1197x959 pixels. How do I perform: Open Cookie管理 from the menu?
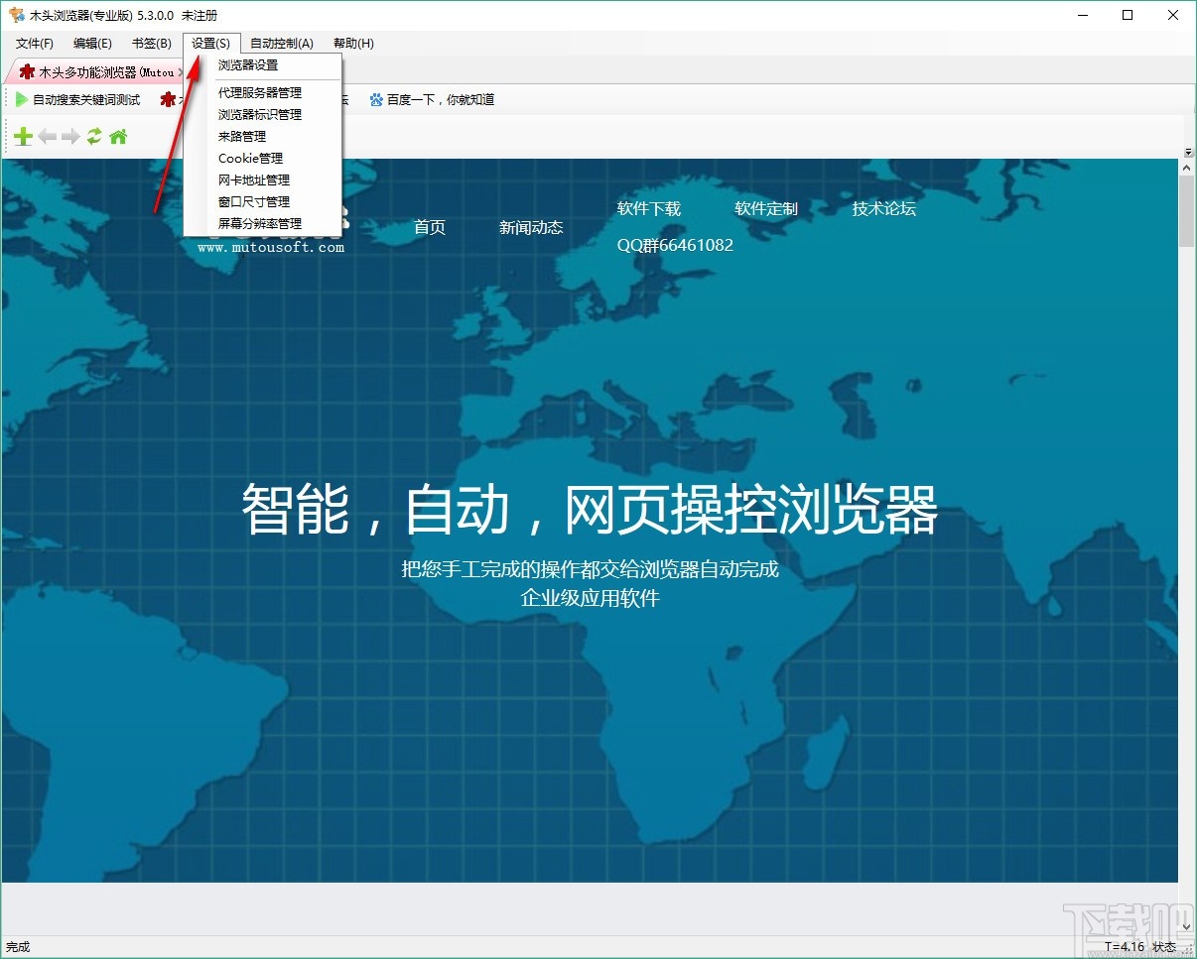coord(263,159)
